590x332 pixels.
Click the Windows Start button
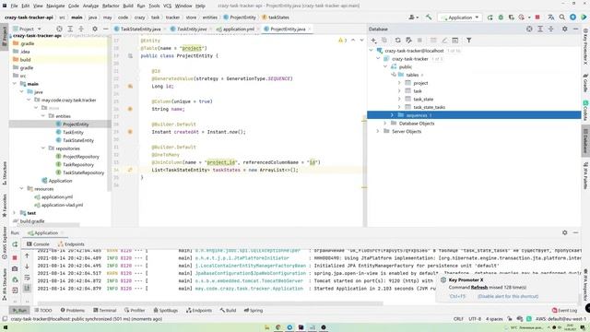(x=6, y=328)
